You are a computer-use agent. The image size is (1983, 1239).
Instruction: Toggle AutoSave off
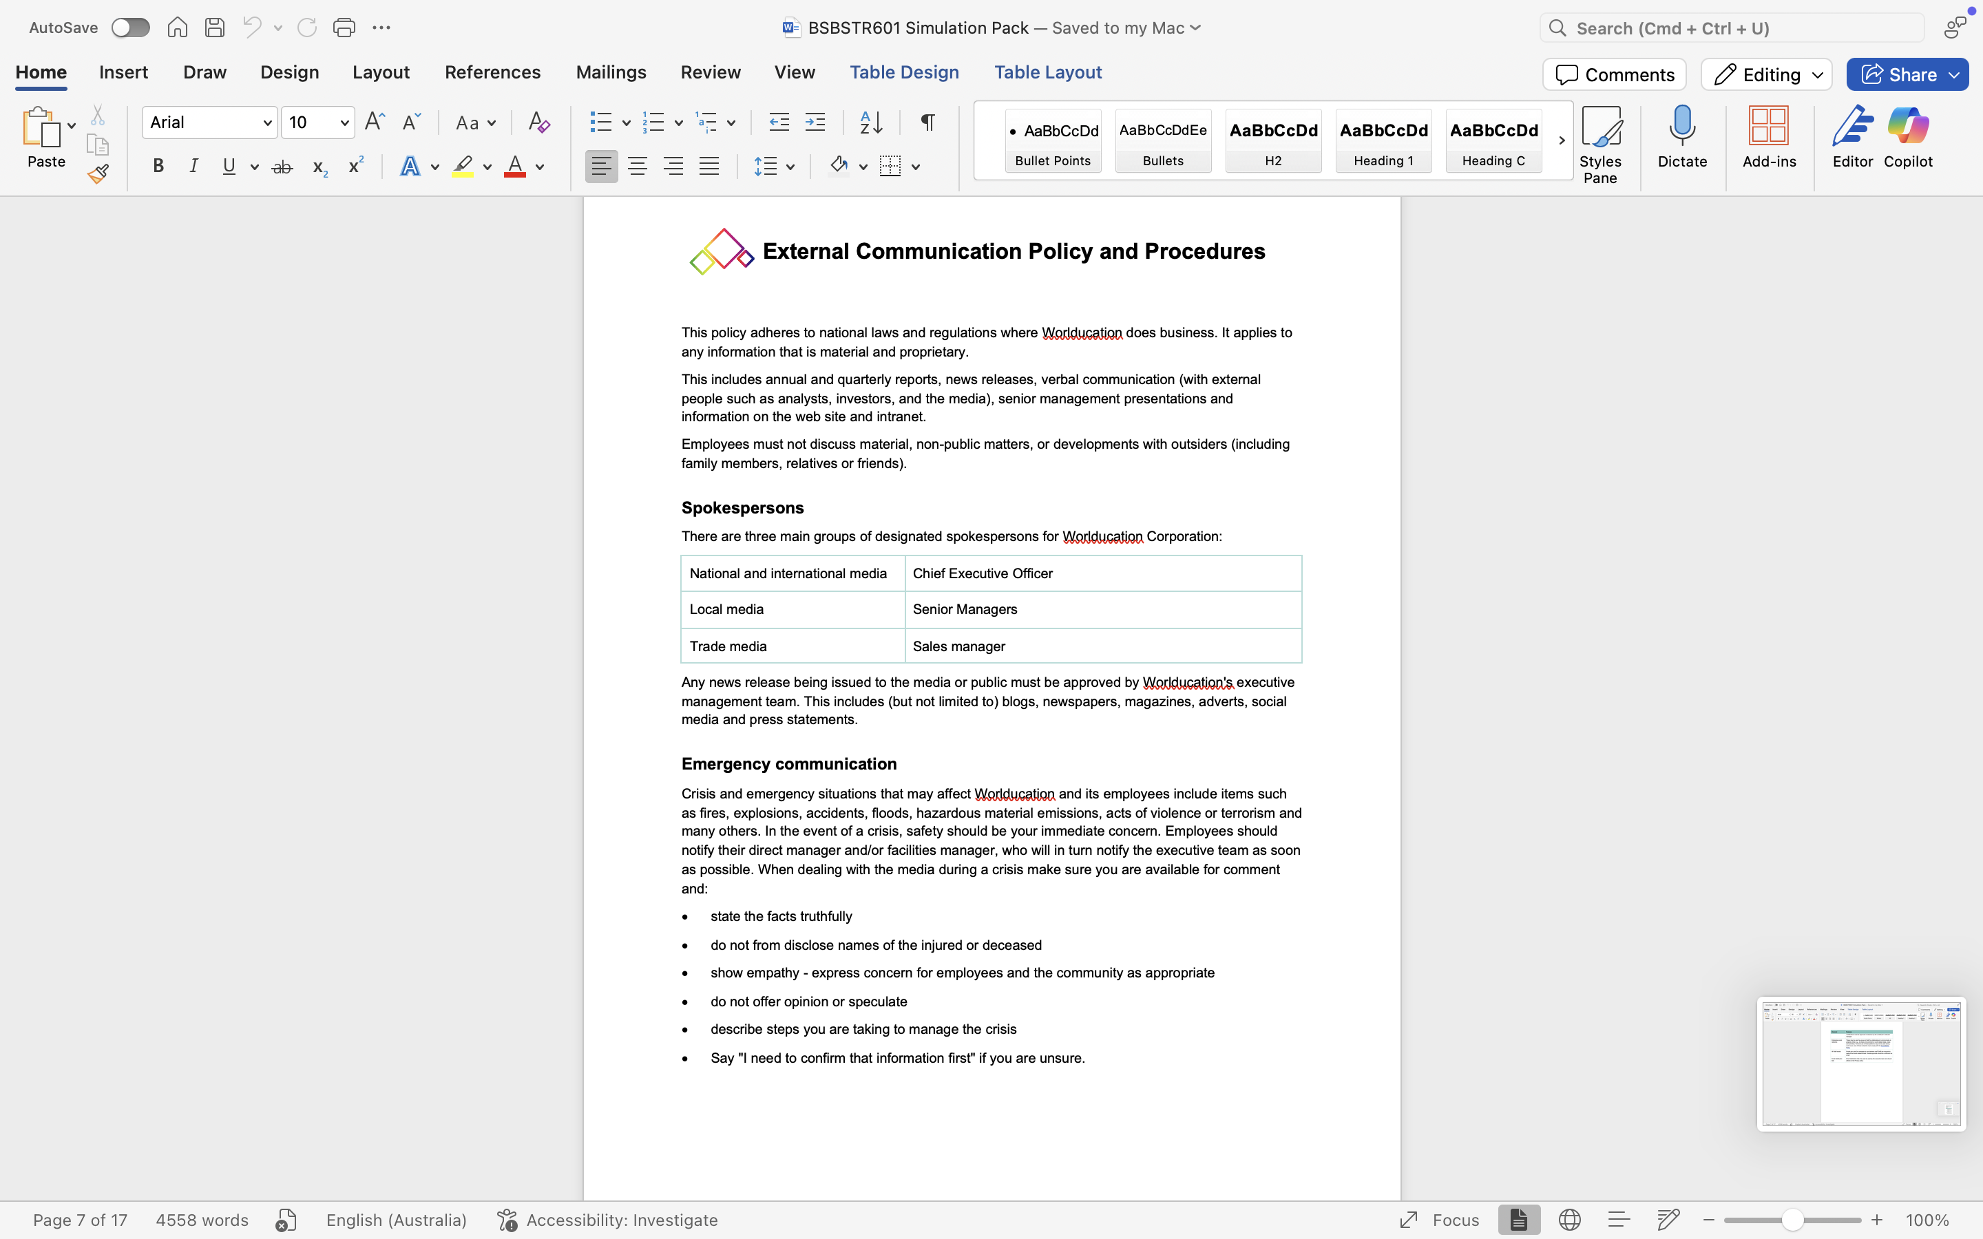click(x=129, y=27)
